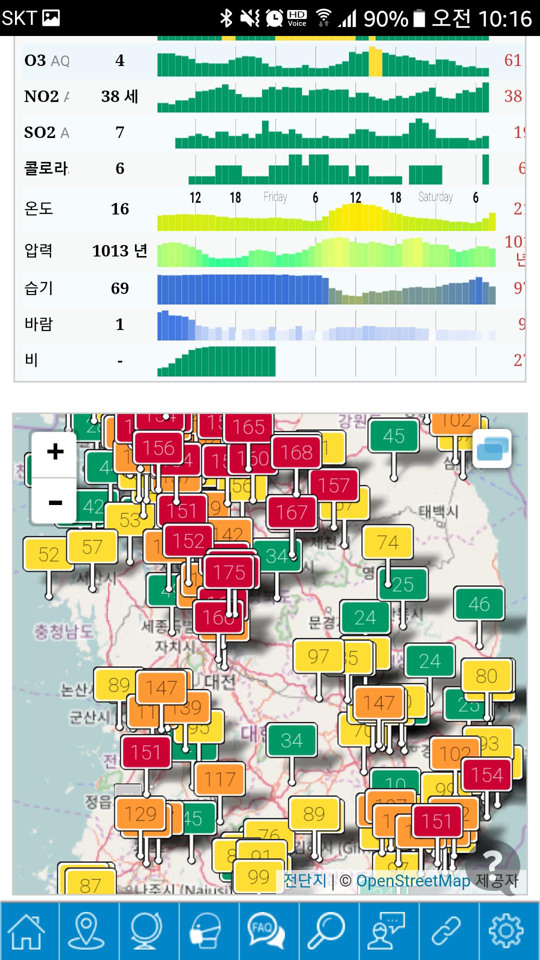The width and height of the screenshot is (540, 960).
Task: Click the 전단지 link on map
Action: (x=304, y=880)
